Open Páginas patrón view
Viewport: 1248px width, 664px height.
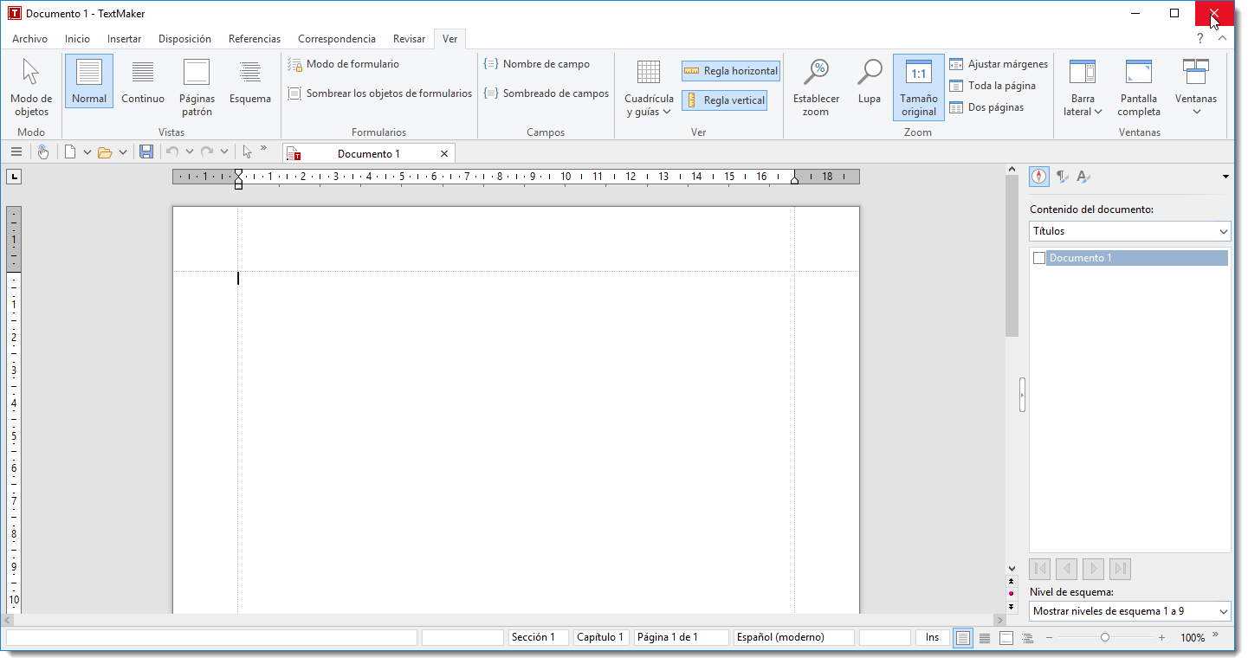pyautogui.click(x=197, y=87)
